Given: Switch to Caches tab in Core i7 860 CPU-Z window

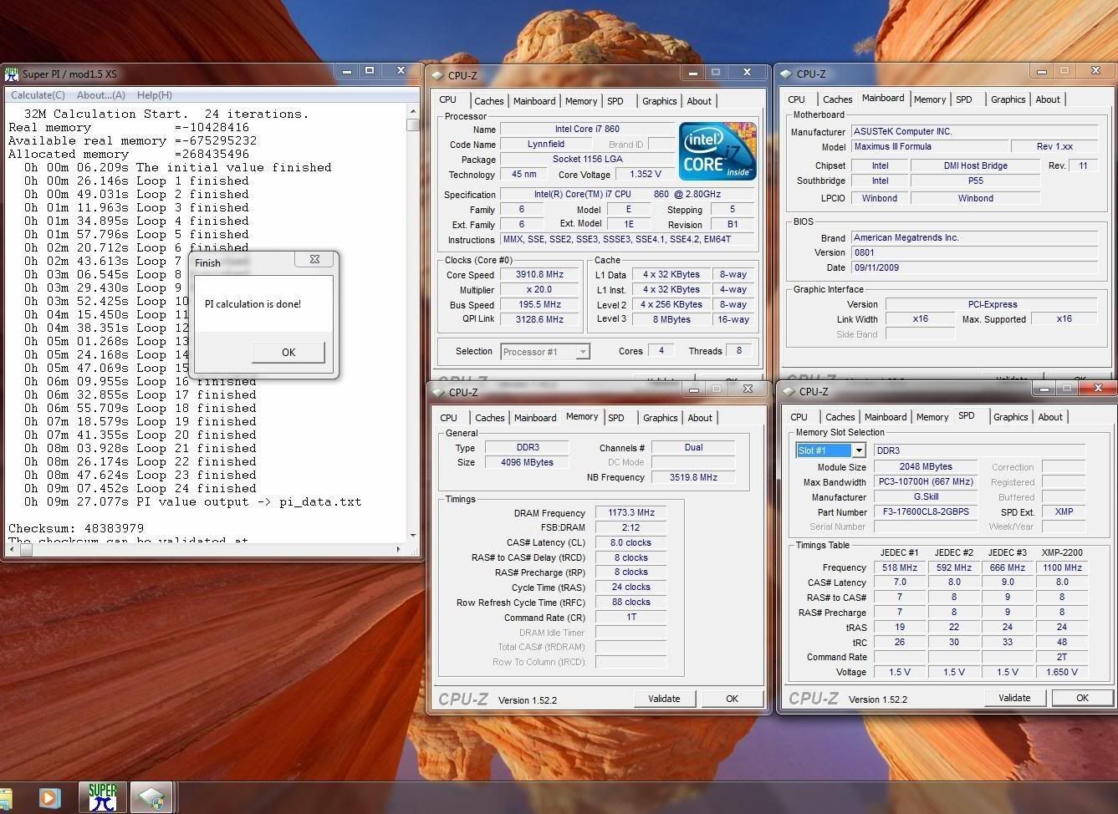Looking at the screenshot, I should click(x=488, y=101).
